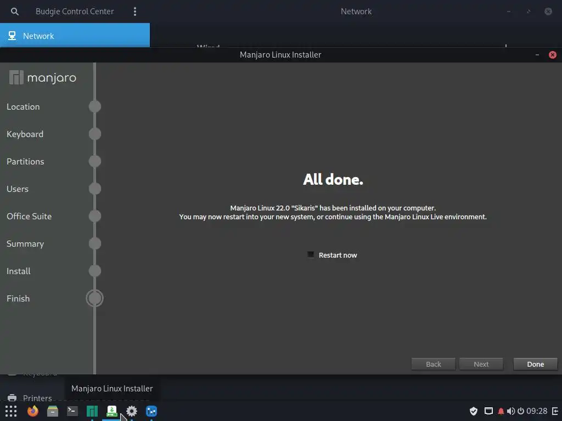Click the Summary step in installer sidebar
Viewport: 562px width, 421px height.
tap(25, 244)
